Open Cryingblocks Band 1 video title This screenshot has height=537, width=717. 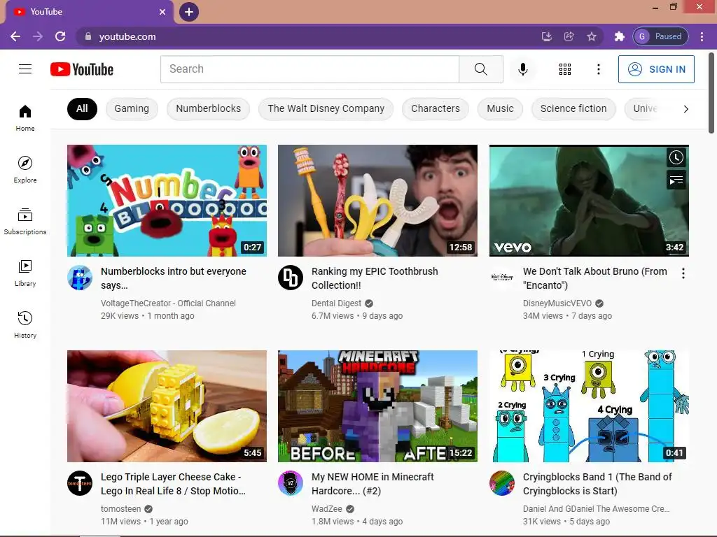click(597, 484)
